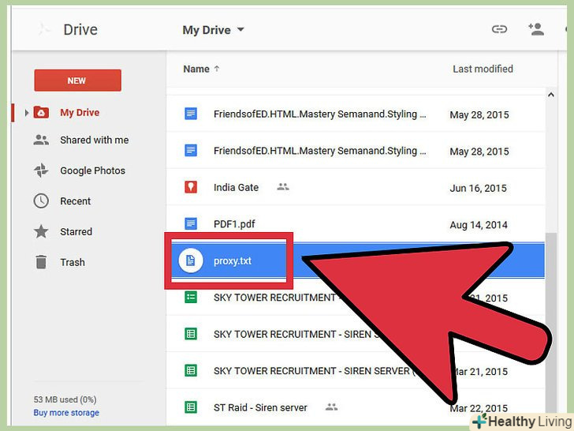Image resolution: width=574 pixels, height=431 pixels.
Task: Expand the My Drive tree arrow
Action: pyautogui.click(x=26, y=113)
